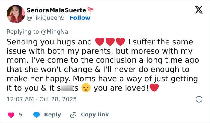Screen dimensions: 210x123
Task: Click the sad face emoji in the tweet
Action: click(x=86, y=88)
